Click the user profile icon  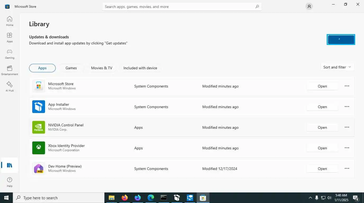tap(309, 7)
